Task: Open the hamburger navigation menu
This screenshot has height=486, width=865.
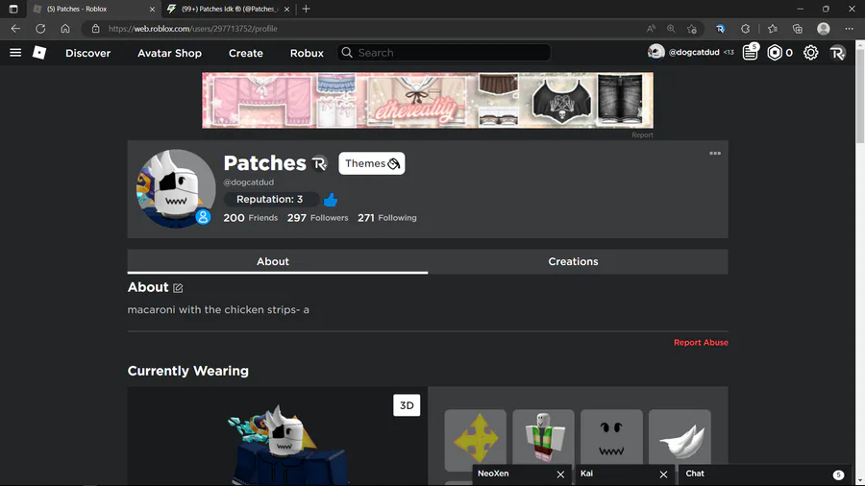Action: pos(15,53)
